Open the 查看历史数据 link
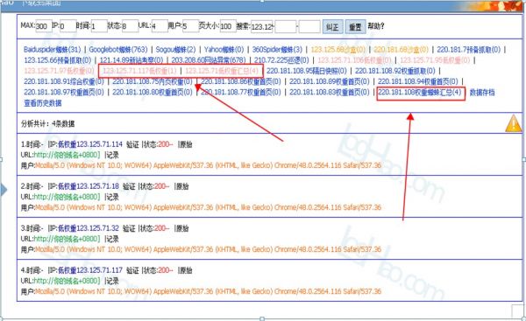 click(x=43, y=103)
